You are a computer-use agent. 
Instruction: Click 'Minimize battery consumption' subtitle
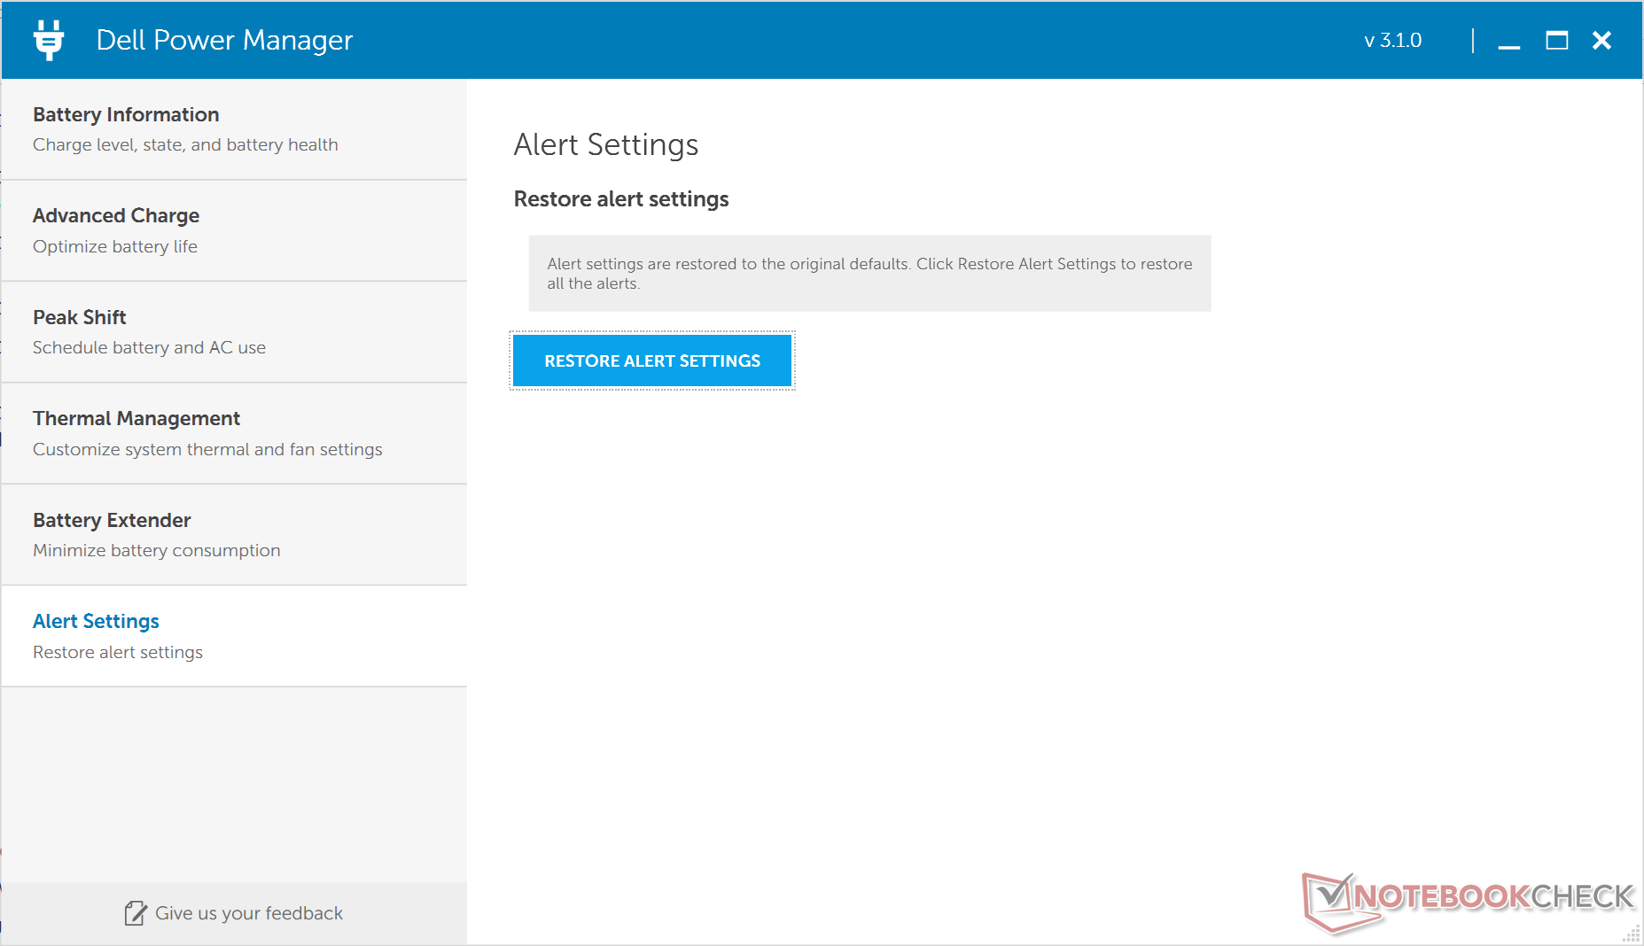point(157,550)
